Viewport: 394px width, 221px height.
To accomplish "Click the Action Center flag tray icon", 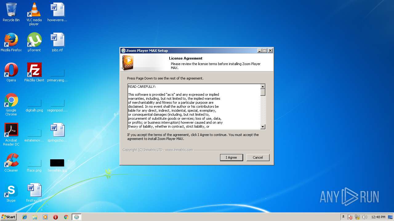I will point(350,217).
